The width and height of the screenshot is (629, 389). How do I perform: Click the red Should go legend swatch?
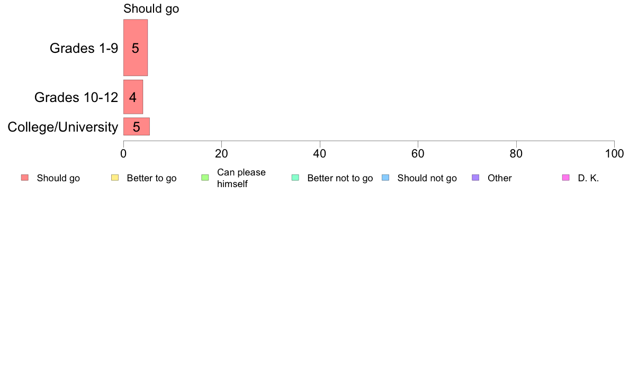(25, 178)
